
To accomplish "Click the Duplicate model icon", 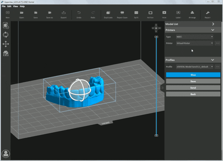I will pyautogui.click(x=108, y=13).
